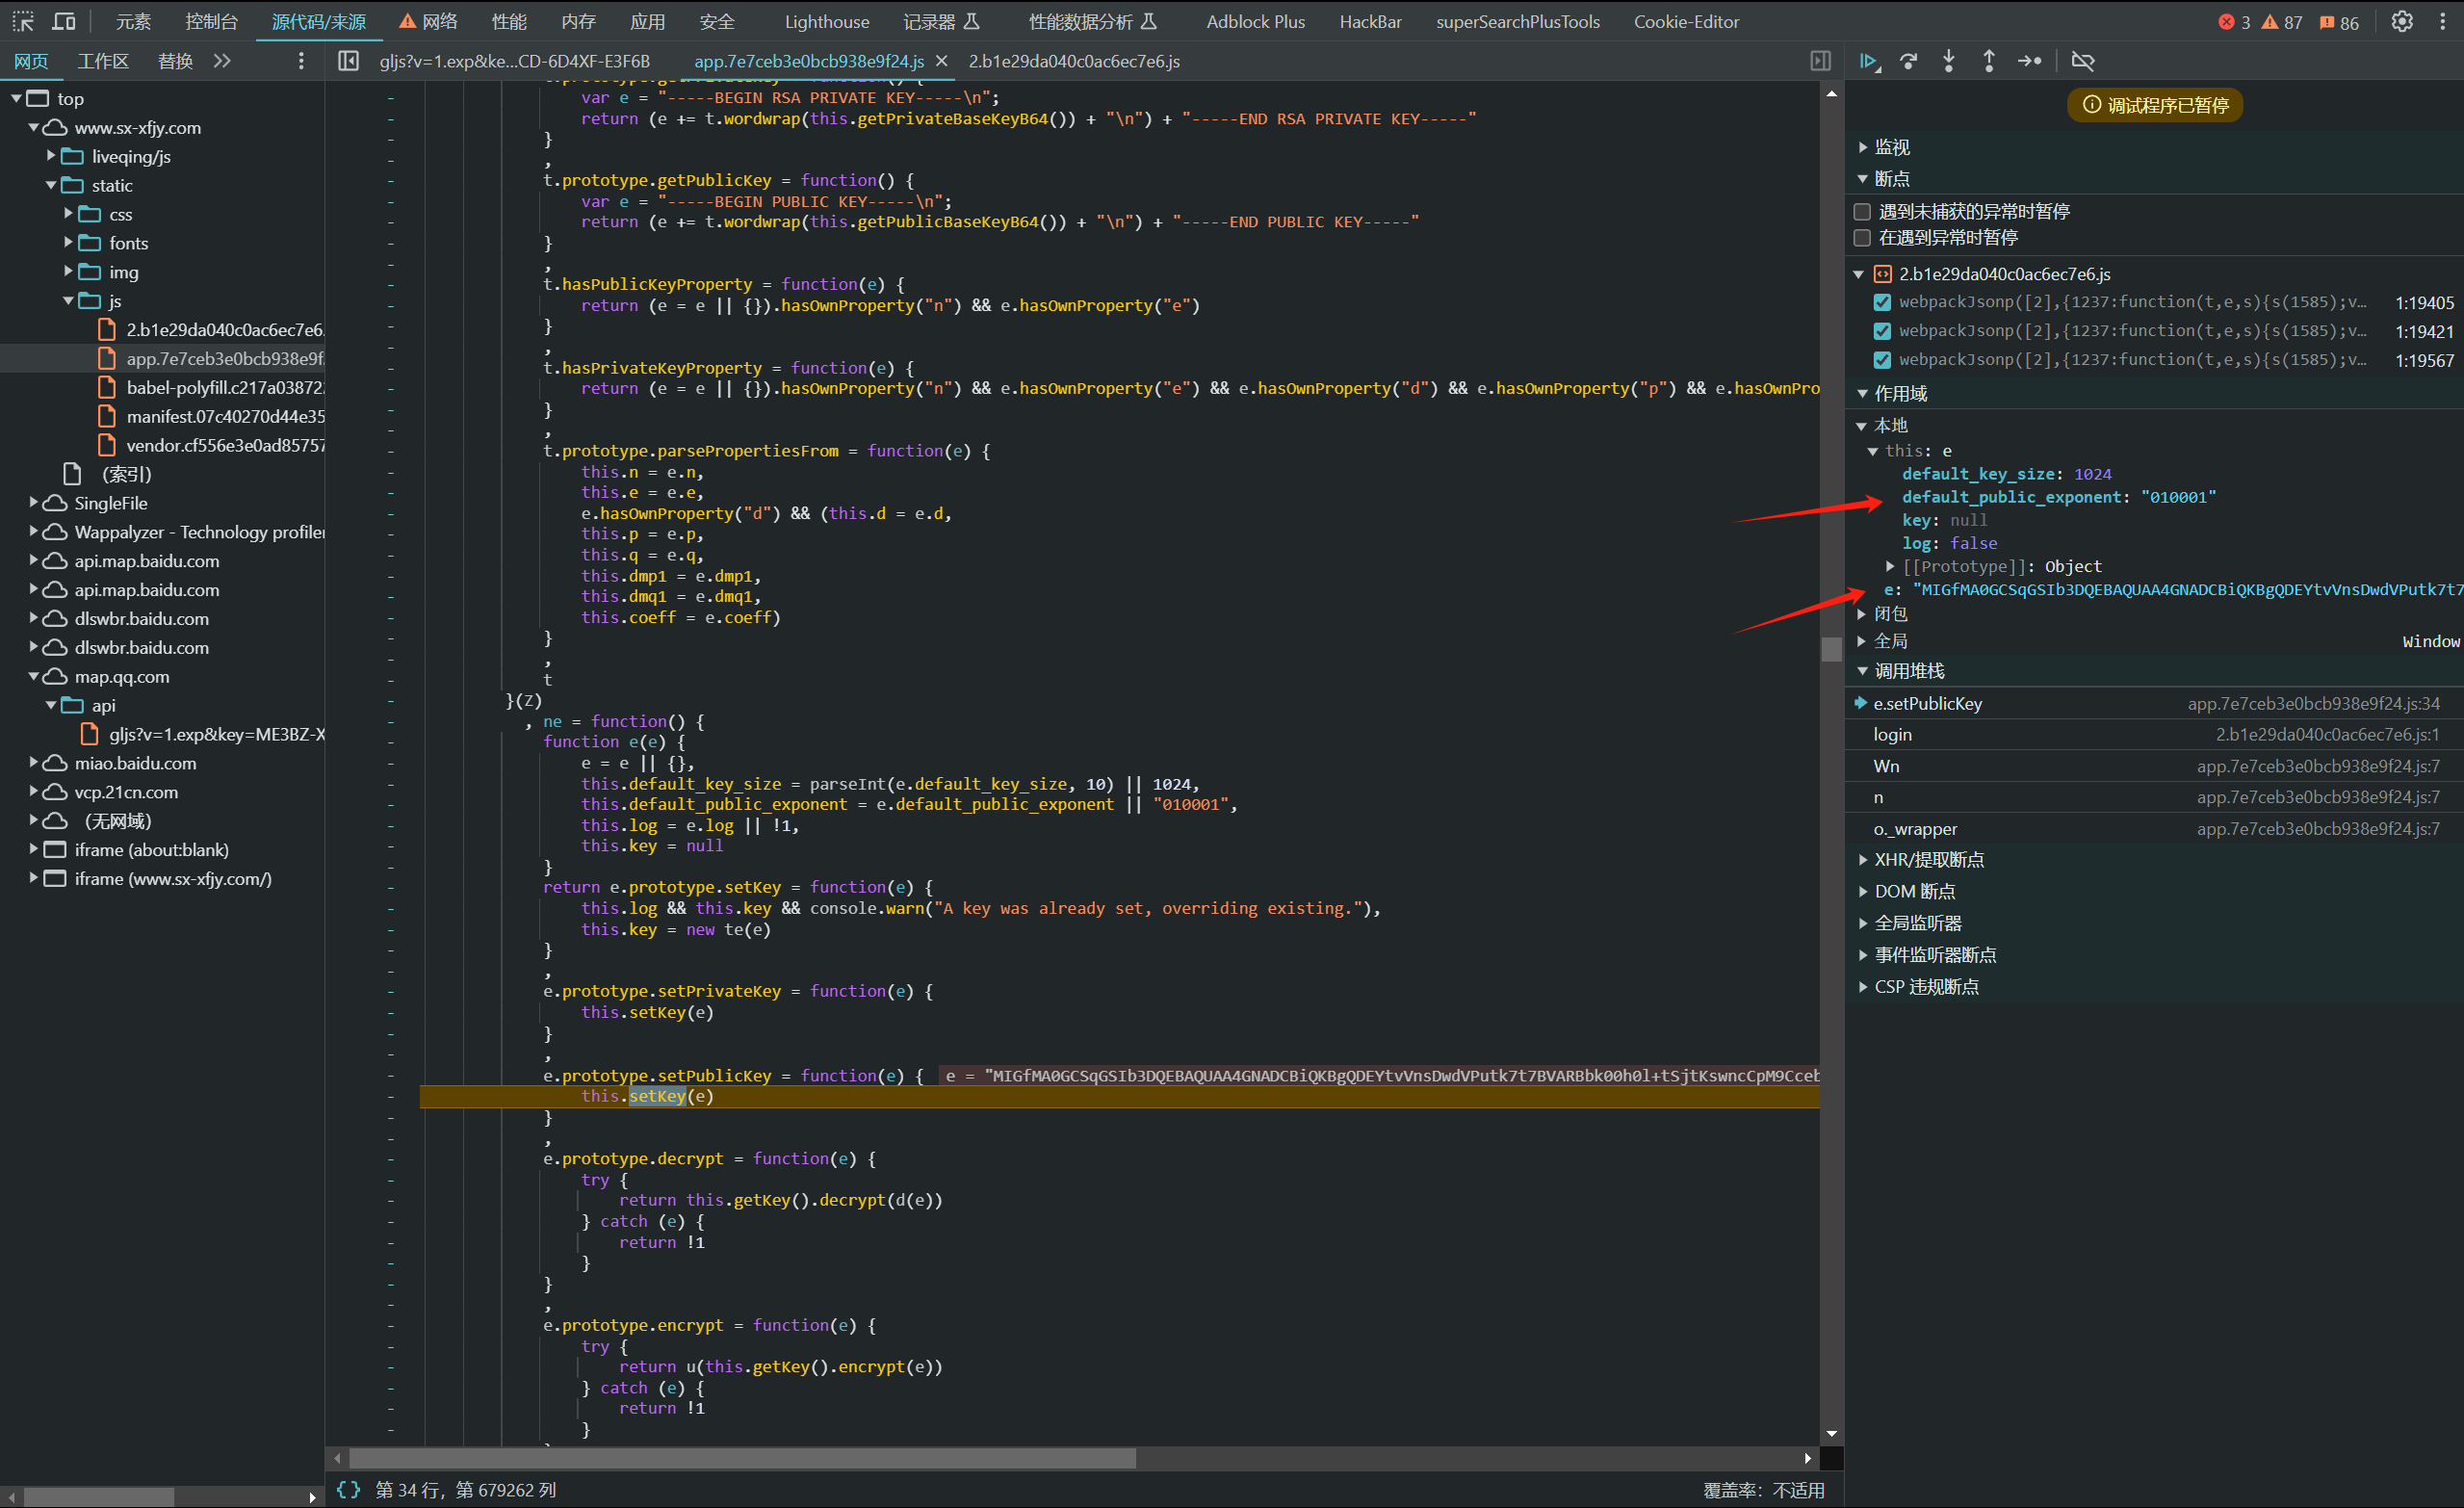Image resolution: width=2464 pixels, height=1508 pixels.
Task: Enable pause on caught exceptions checkbox
Action: [x=1862, y=237]
